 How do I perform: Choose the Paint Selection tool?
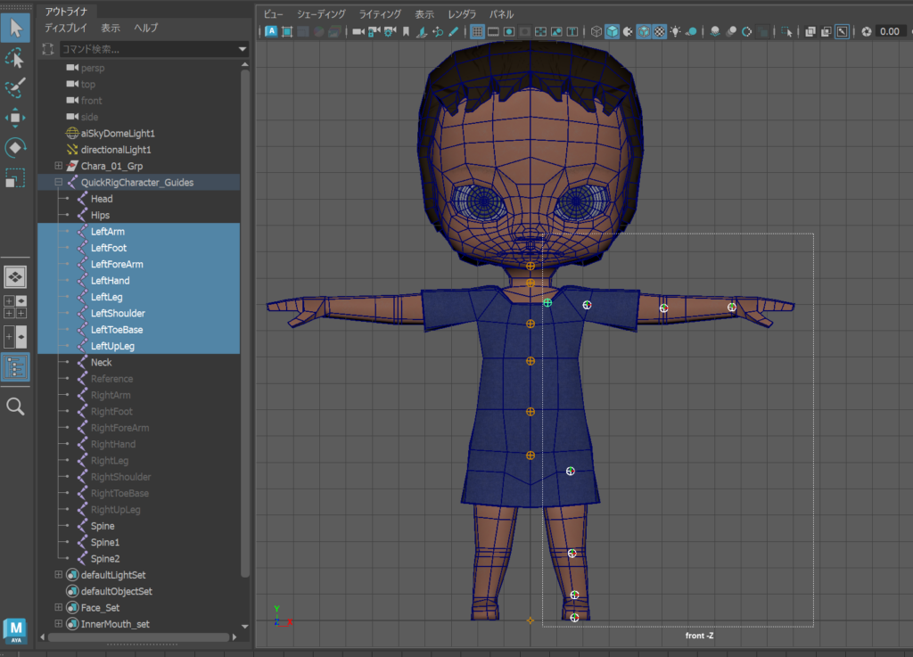[x=15, y=87]
